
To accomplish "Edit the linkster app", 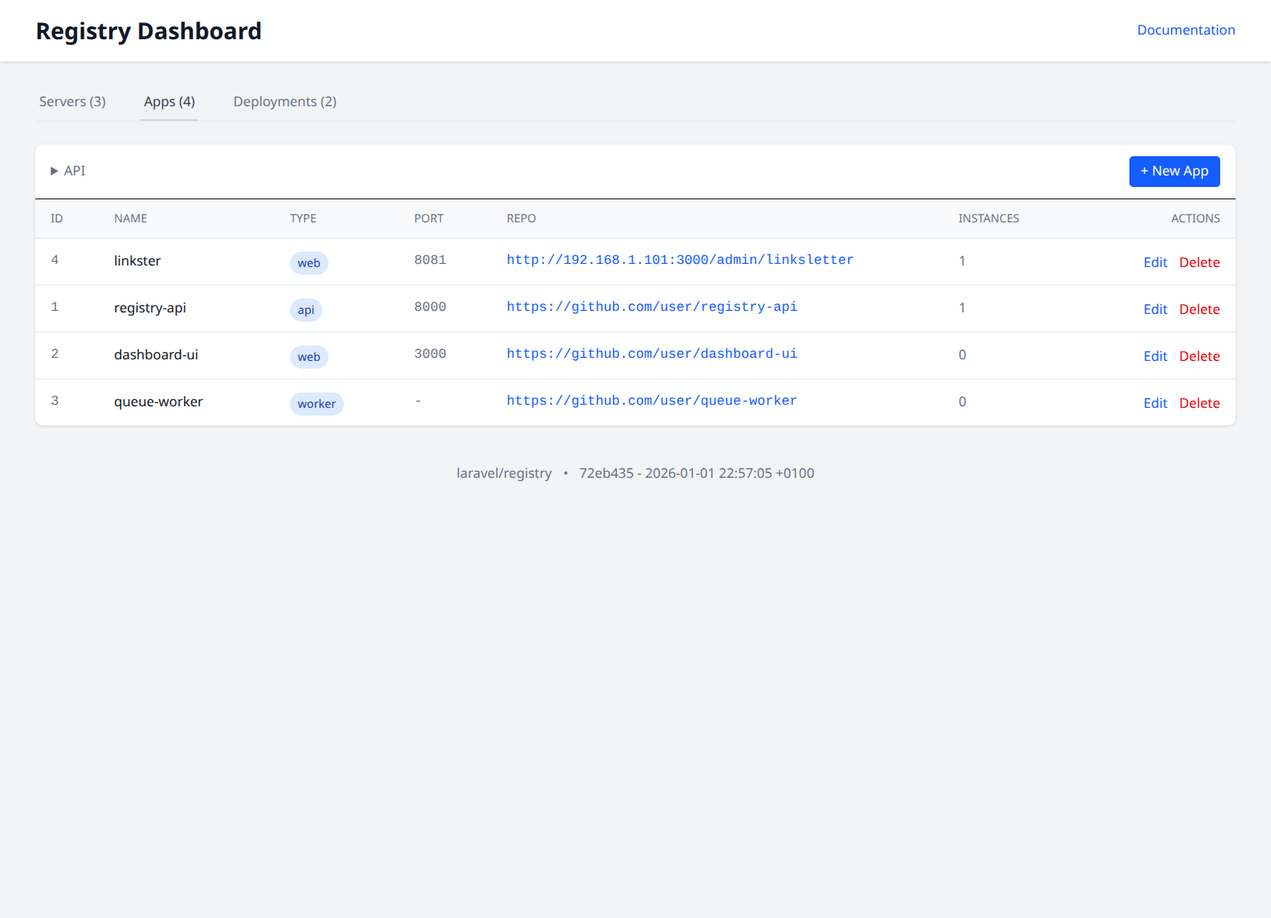I will pyautogui.click(x=1155, y=262).
